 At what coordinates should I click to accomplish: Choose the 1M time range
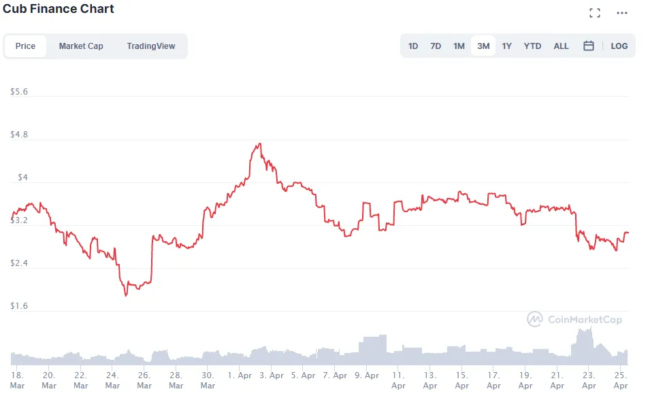(x=459, y=46)
